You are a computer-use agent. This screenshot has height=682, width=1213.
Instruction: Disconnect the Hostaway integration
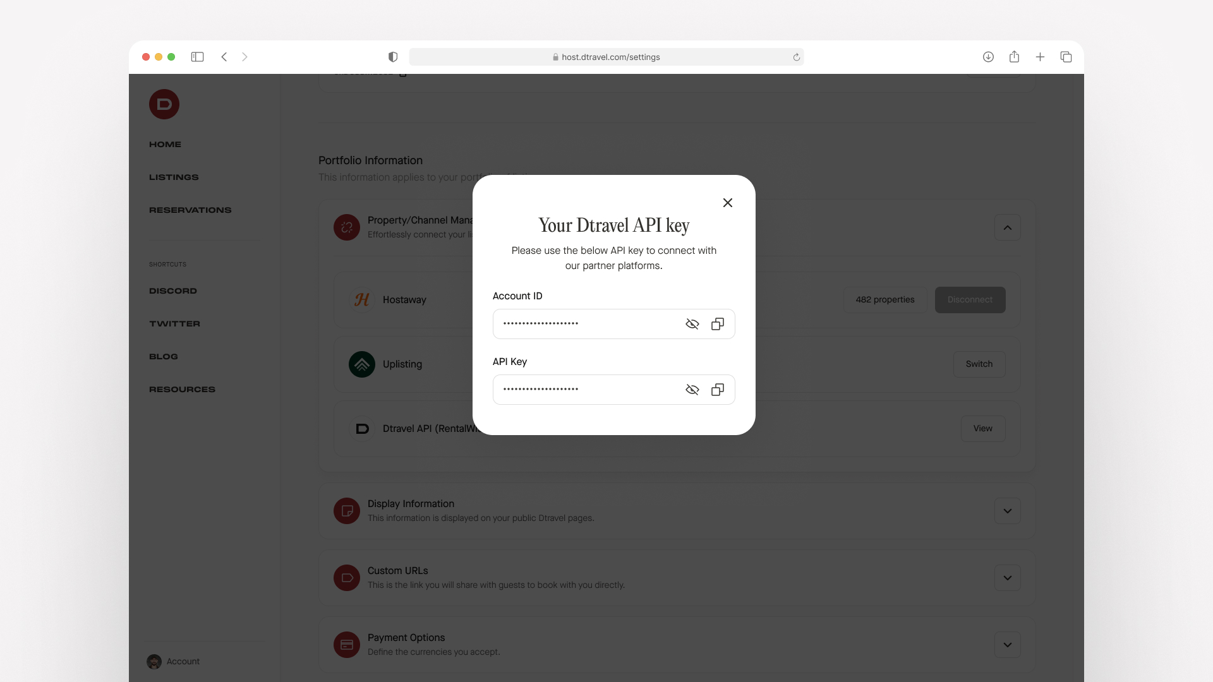click(970, 300)
